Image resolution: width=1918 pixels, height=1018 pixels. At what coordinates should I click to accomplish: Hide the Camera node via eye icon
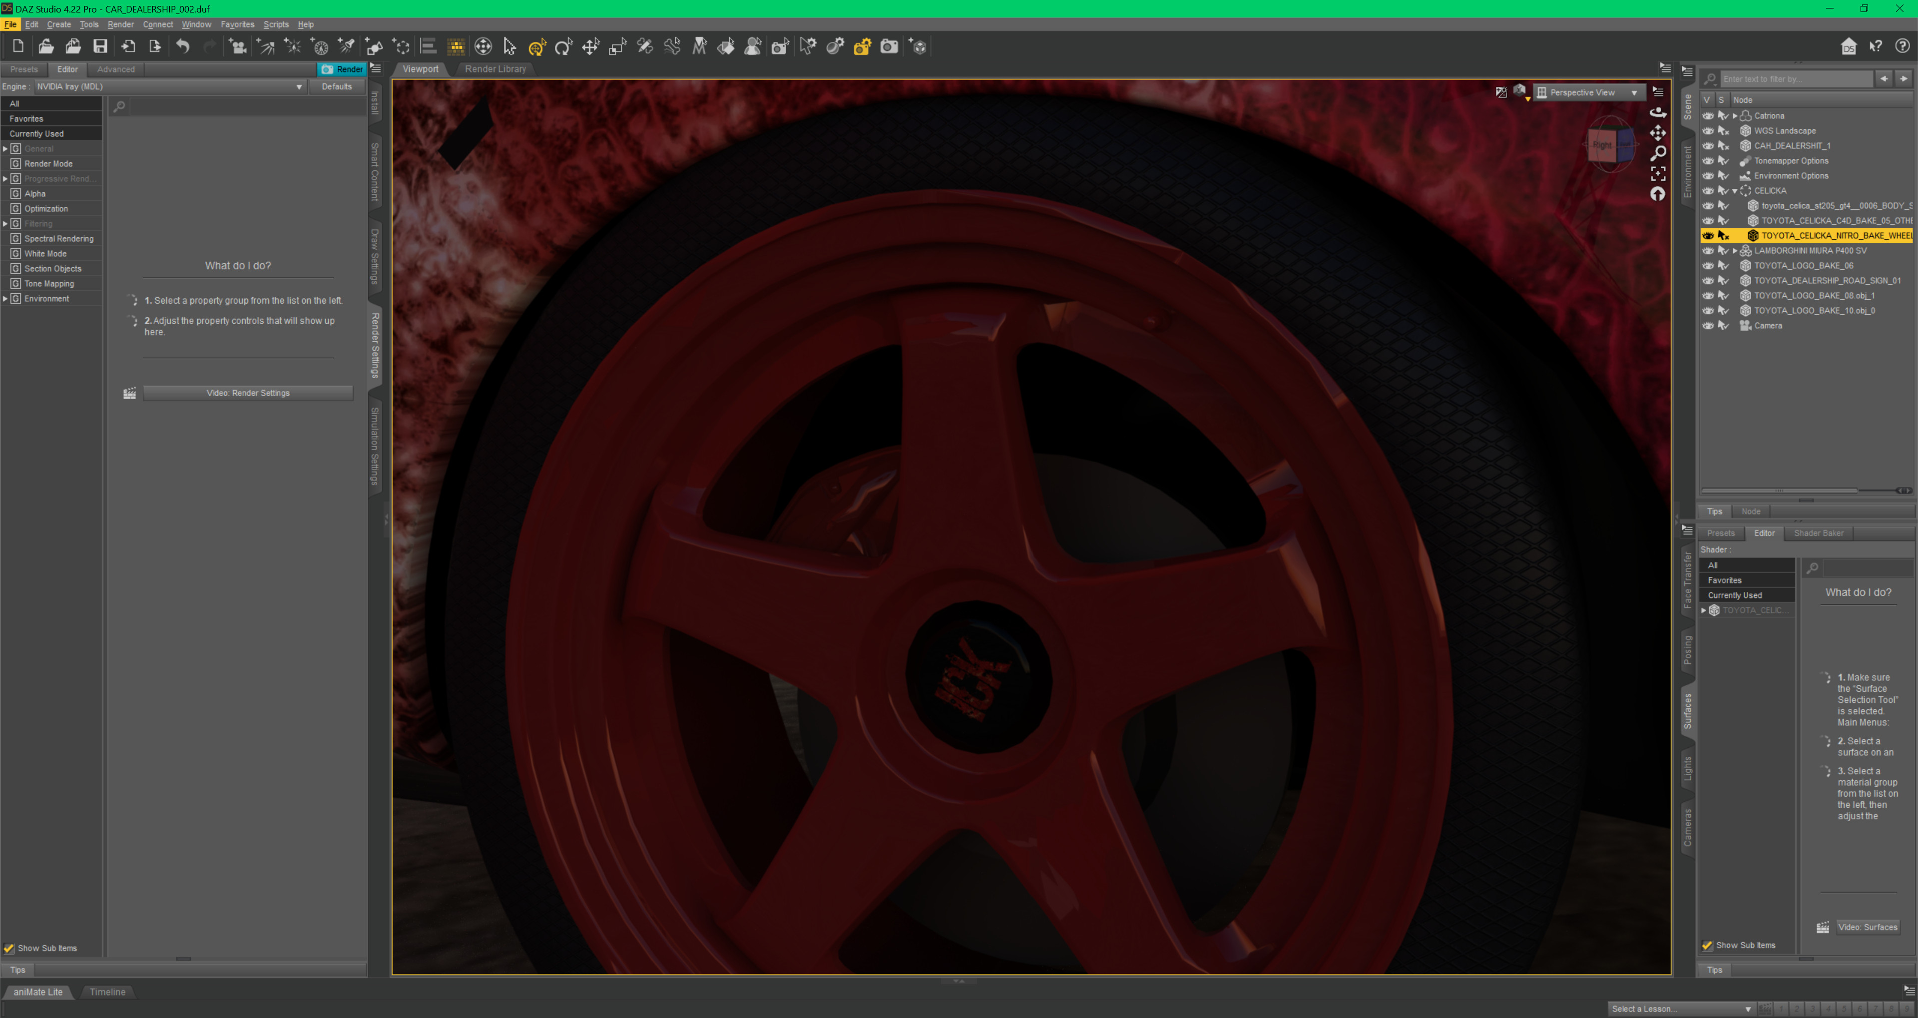pyautogui.click(x=1708, y=326)
